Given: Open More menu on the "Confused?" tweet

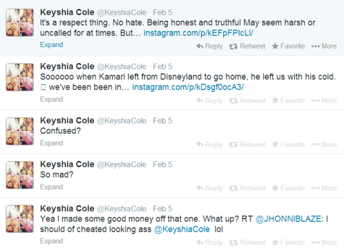Looking at the screenshot, I should point(324,145).
